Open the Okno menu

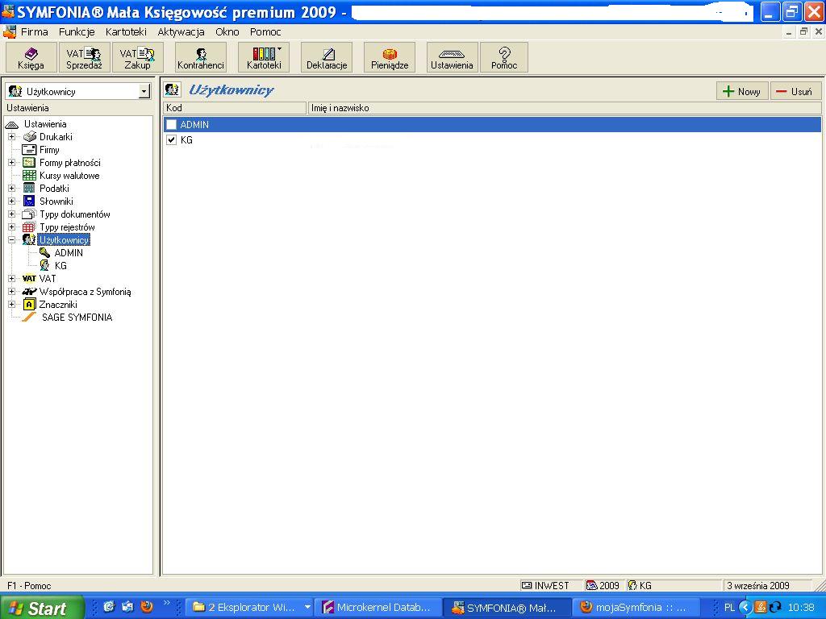pos(227,32)
